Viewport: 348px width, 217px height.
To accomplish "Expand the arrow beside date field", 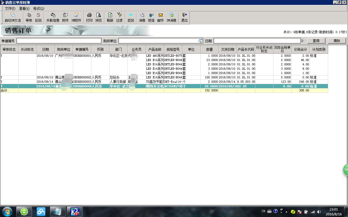I will click(303, 41).
